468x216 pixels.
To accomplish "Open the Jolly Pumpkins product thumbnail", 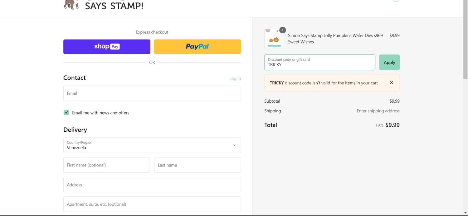I will (x=274, y=39).
